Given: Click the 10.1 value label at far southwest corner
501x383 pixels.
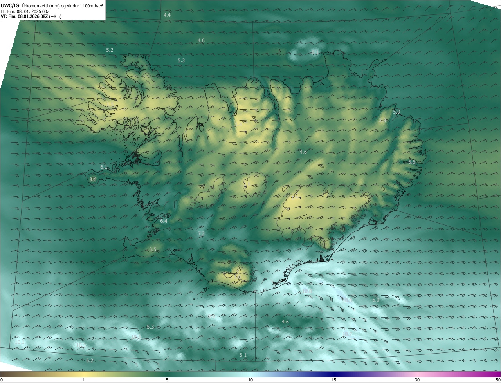Looking at the screenshot, I should tap(20, 342).
